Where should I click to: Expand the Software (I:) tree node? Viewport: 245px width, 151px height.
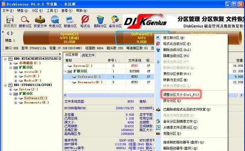(x=16, y=98)
